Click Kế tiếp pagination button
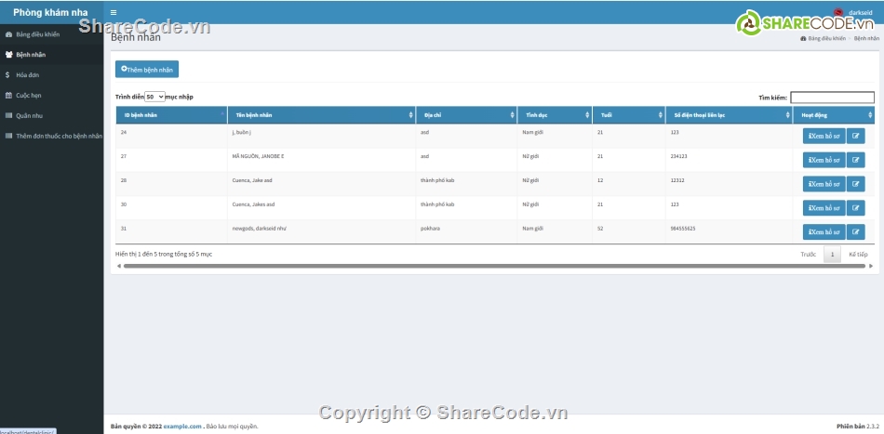884x434 pixels. click(x=858, y=255)
